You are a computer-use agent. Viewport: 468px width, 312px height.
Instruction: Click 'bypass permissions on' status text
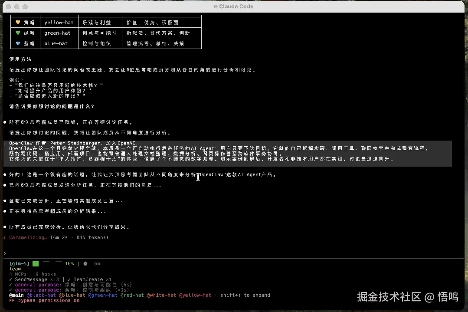[x=49, y=300]
